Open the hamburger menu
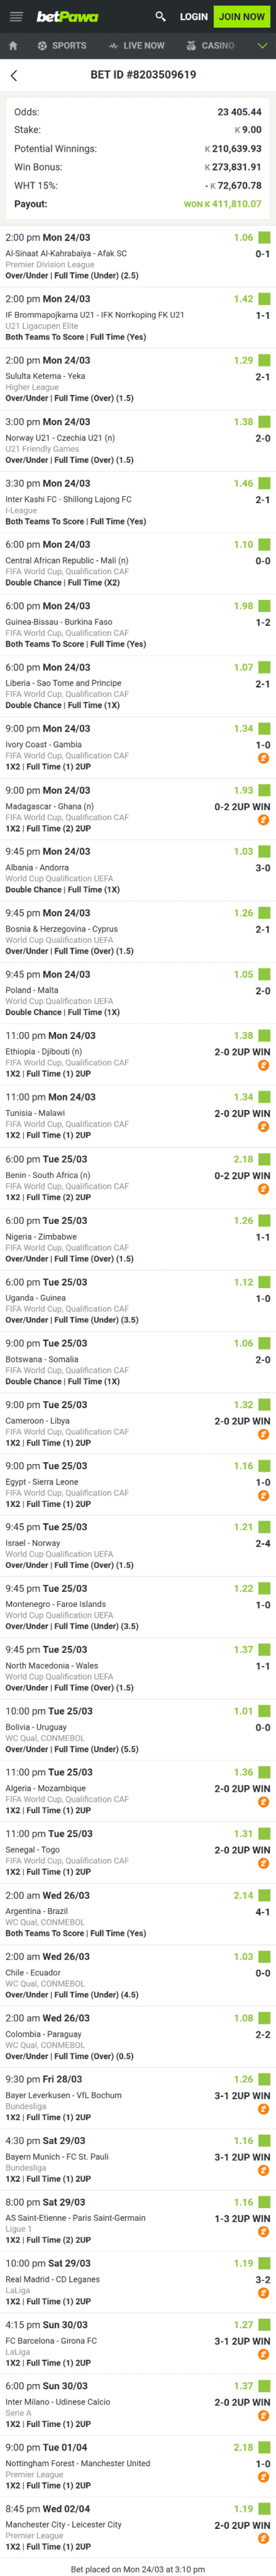The height and width of the screenshot is (2576, 276). 15,16
